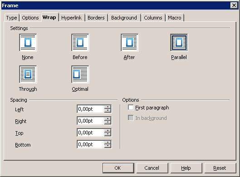Choose the Before wrap icon
240x177 pixels.
tap(80, 43)
